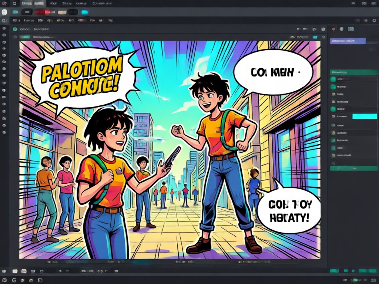Toggle the small cyan switch above the canvas corner
Screen dimensions: 379x284
pyautogui.click(x=315, y=37)
